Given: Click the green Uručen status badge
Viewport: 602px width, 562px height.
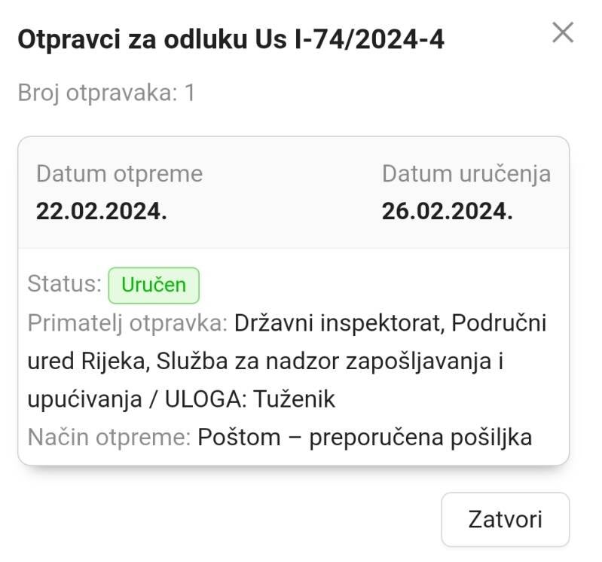Looking at the screenshot, I should click(154, 286).
